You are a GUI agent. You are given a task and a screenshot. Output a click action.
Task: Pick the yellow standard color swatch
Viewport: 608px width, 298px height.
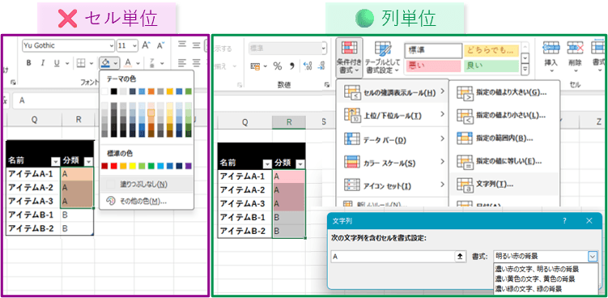pos(133,166)
